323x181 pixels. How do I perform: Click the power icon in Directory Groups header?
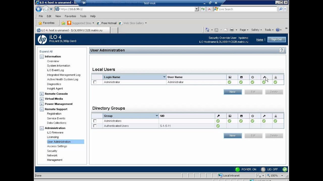tap(252, 116)
